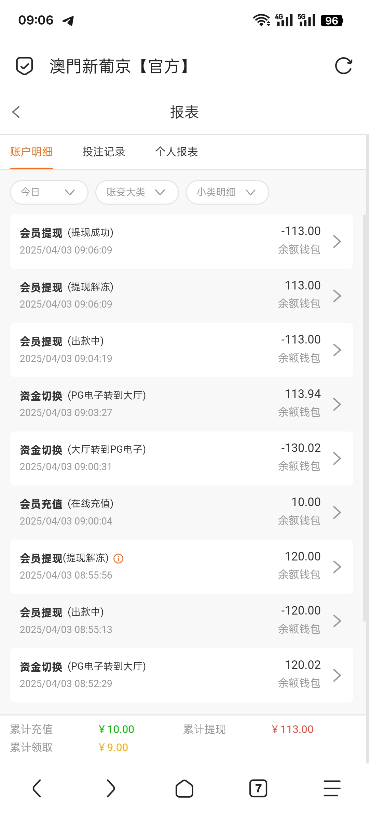Tap the refresh icon in the header
The image size is (369, 813).
tap(343, 66)
